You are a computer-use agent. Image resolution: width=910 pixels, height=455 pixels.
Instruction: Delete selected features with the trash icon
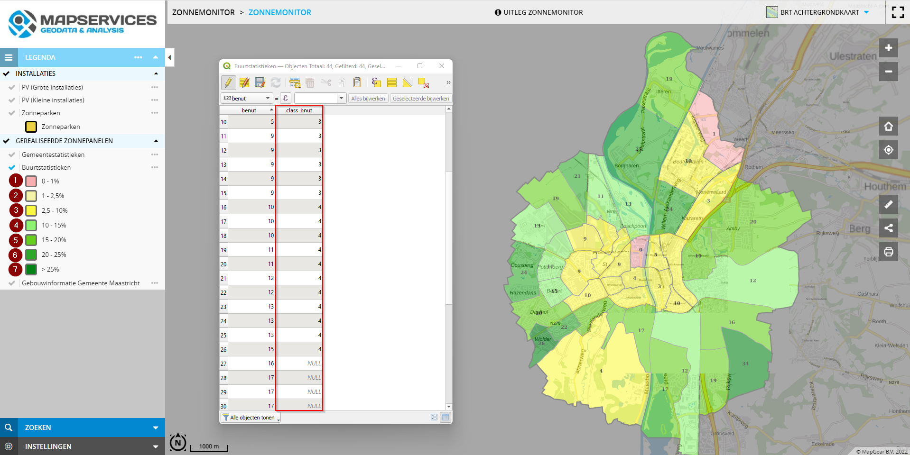coord(310,82)
